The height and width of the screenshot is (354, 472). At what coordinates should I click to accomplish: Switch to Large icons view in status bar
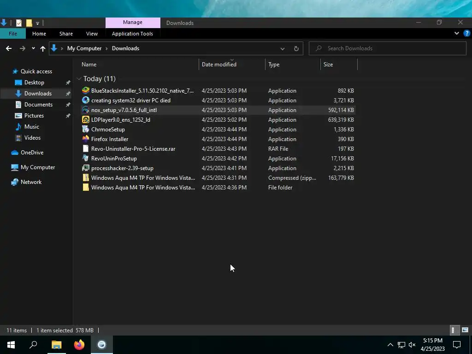tap(465, 330)
